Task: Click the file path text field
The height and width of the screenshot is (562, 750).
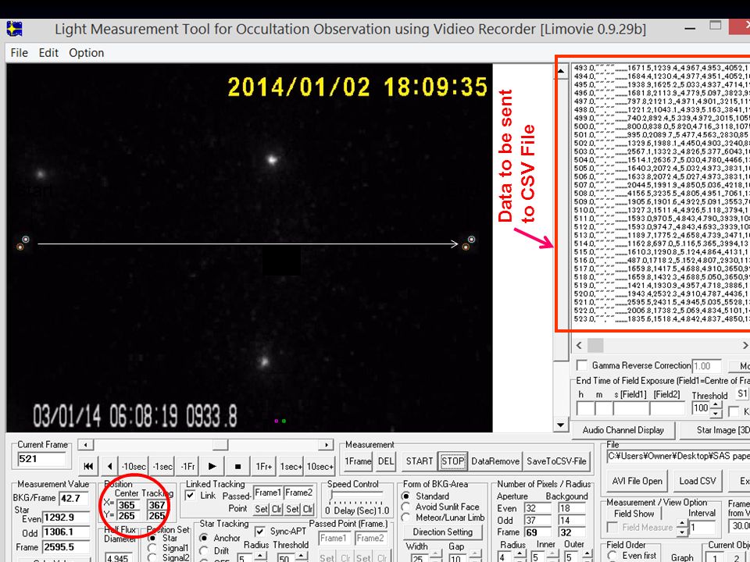Action: click(x=678, y=457)
